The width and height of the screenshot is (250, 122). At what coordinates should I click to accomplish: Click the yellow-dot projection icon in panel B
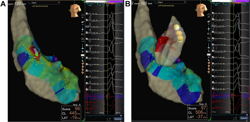[209, 34]
